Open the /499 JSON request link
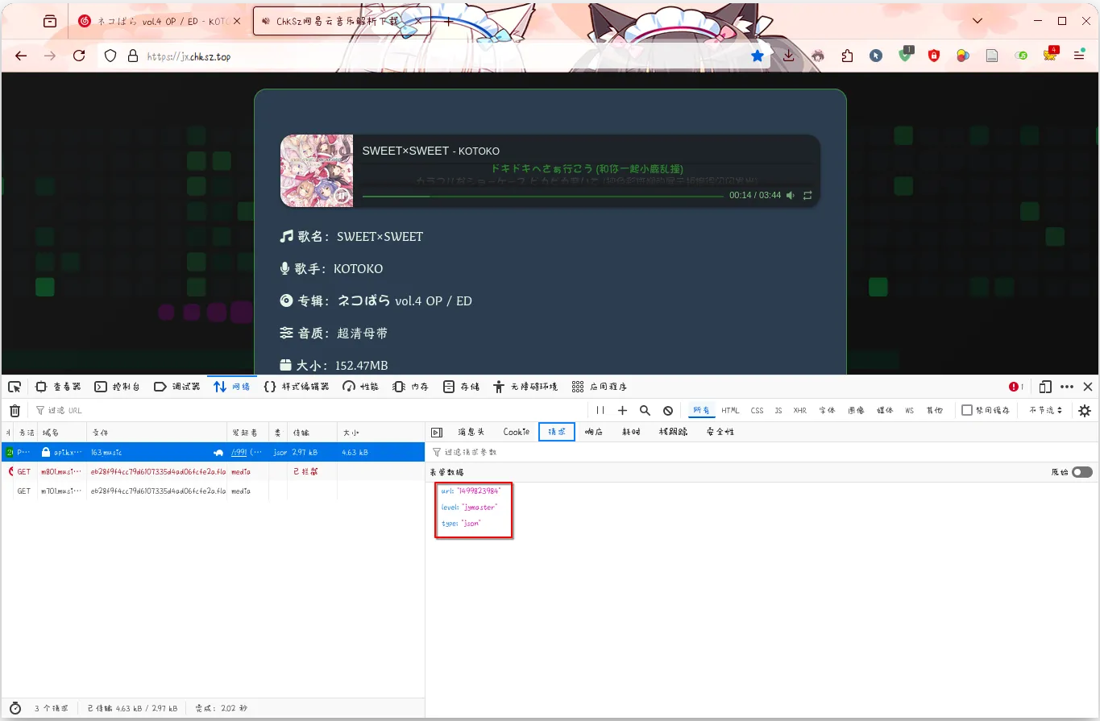This screenshot has height=721, width=1100. tap(239, 452)
